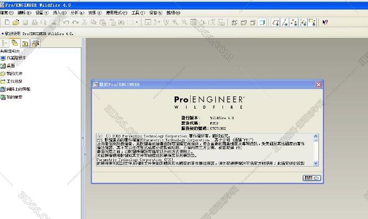Switch to the Folder Browser navigator tab
Image resolution: width=368 pixels, height=219 pixels.
click(14, 43)
